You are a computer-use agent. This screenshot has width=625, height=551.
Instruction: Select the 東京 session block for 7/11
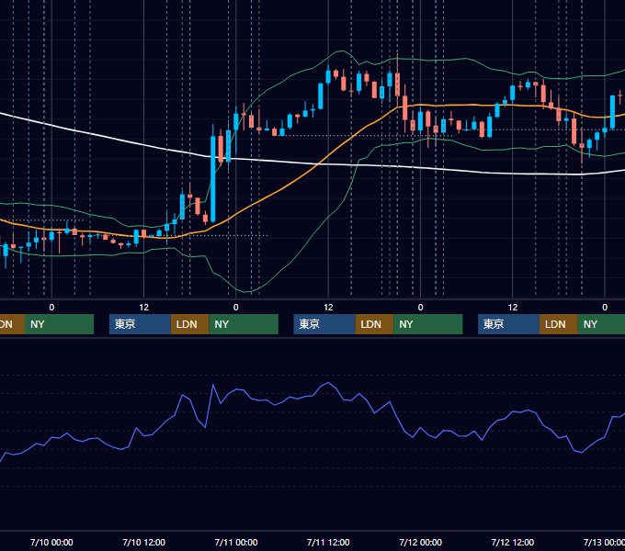[324, 324]
